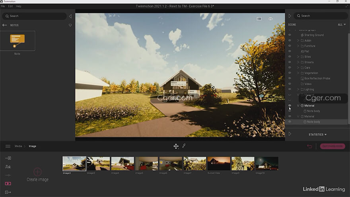Click the Scene panel vertical scrollbar

349,78
